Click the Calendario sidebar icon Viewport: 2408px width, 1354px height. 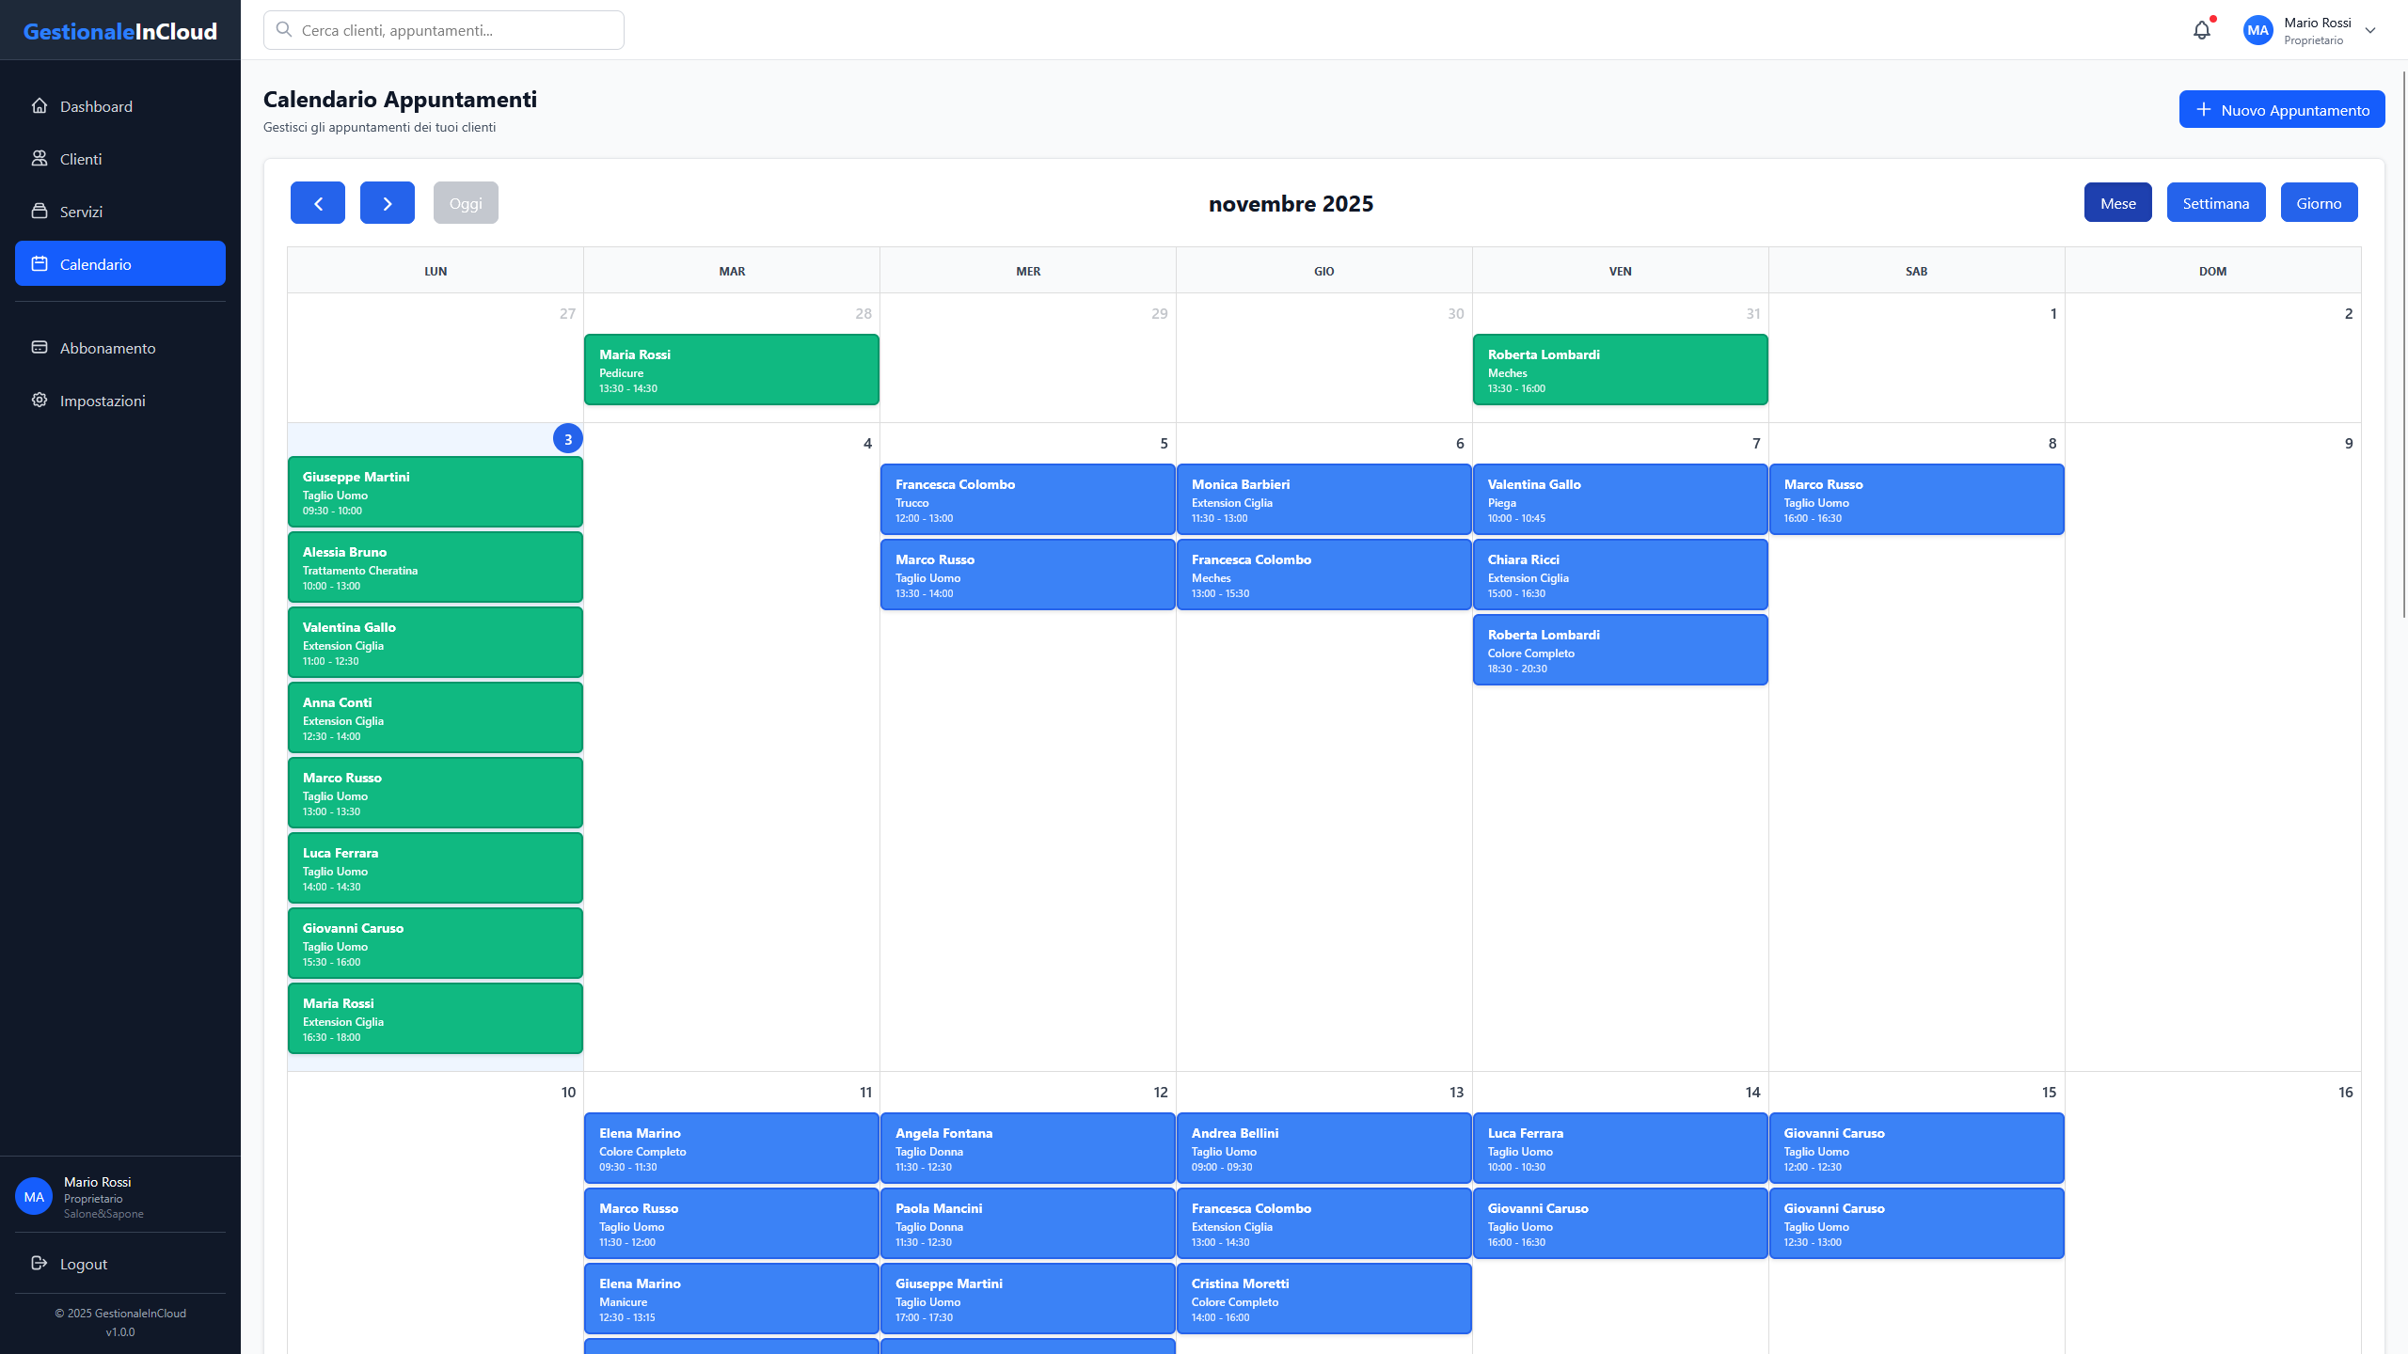point(39,264)
